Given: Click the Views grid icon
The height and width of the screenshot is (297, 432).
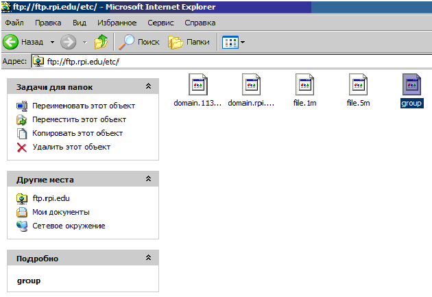Looking at the screenshot, I should pos(230,42).
